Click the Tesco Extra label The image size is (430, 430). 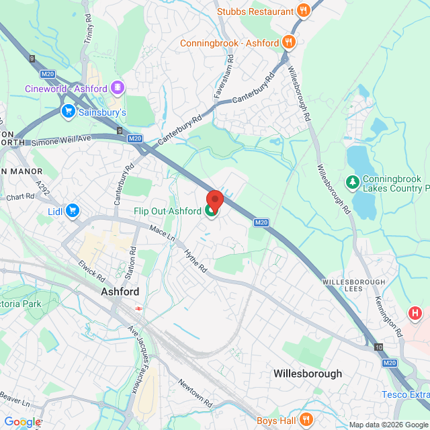tap(406, 394)
